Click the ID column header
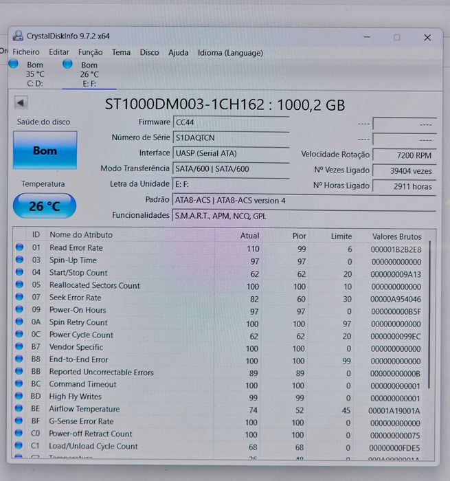Viewport: 450px width, 481px height. [36, 235]
